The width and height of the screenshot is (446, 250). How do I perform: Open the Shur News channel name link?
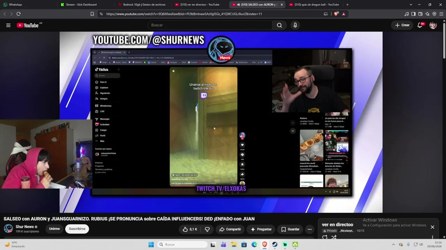click(25, 227)
